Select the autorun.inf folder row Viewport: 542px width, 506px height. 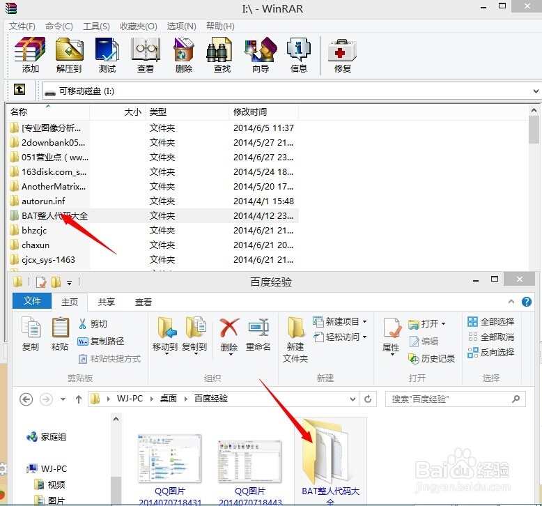coord(153,201)
